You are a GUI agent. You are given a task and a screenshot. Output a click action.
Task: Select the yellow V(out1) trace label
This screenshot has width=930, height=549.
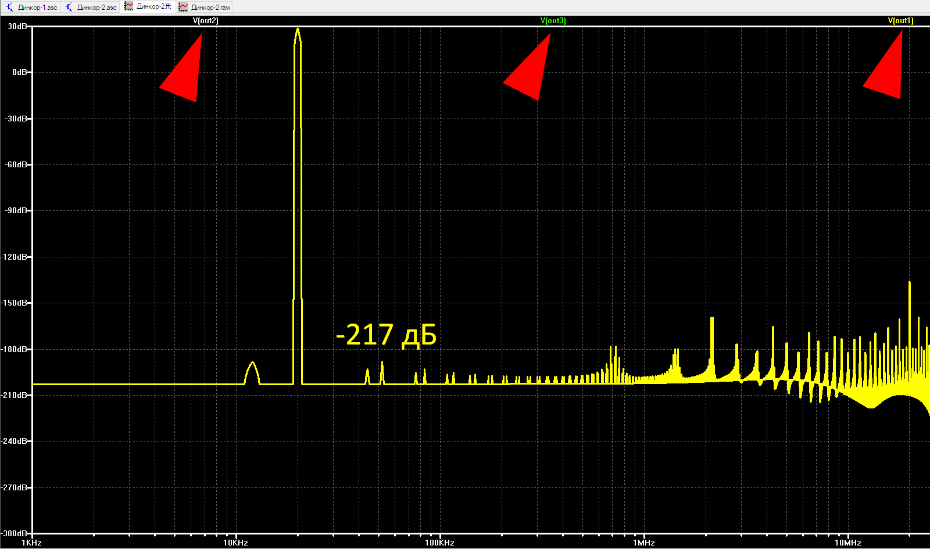pos(900,21)
